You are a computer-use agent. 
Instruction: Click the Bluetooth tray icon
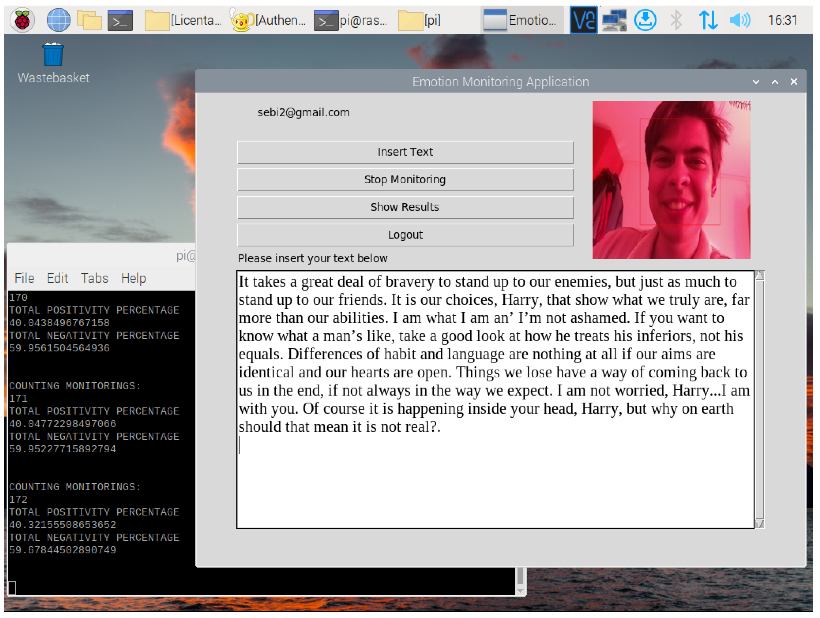676,20
